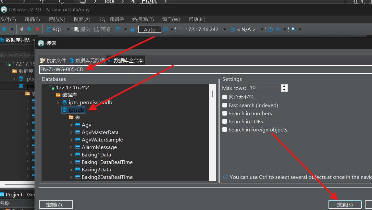Decrease Max rows with the down spinner
Screen dimensions: 372x210
(x=284, y=90)
